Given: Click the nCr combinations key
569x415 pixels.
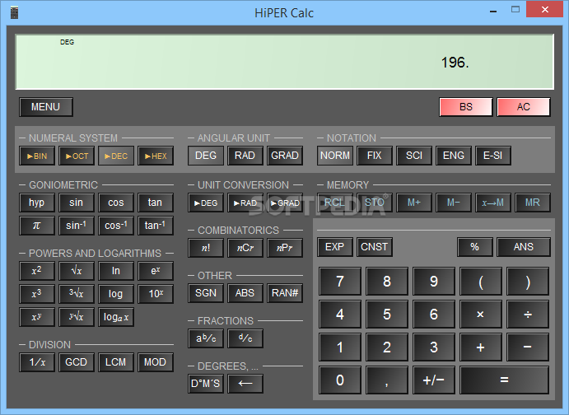Looking at the screenshot, I should [245, 248].
